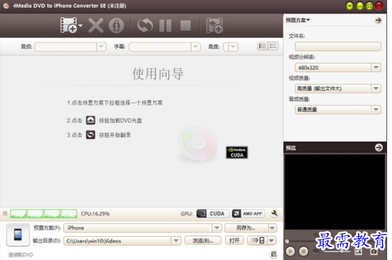Click the 按钮开始翻录 step text
Viewport: 392px width, 260px height.
tap(114, 135)
